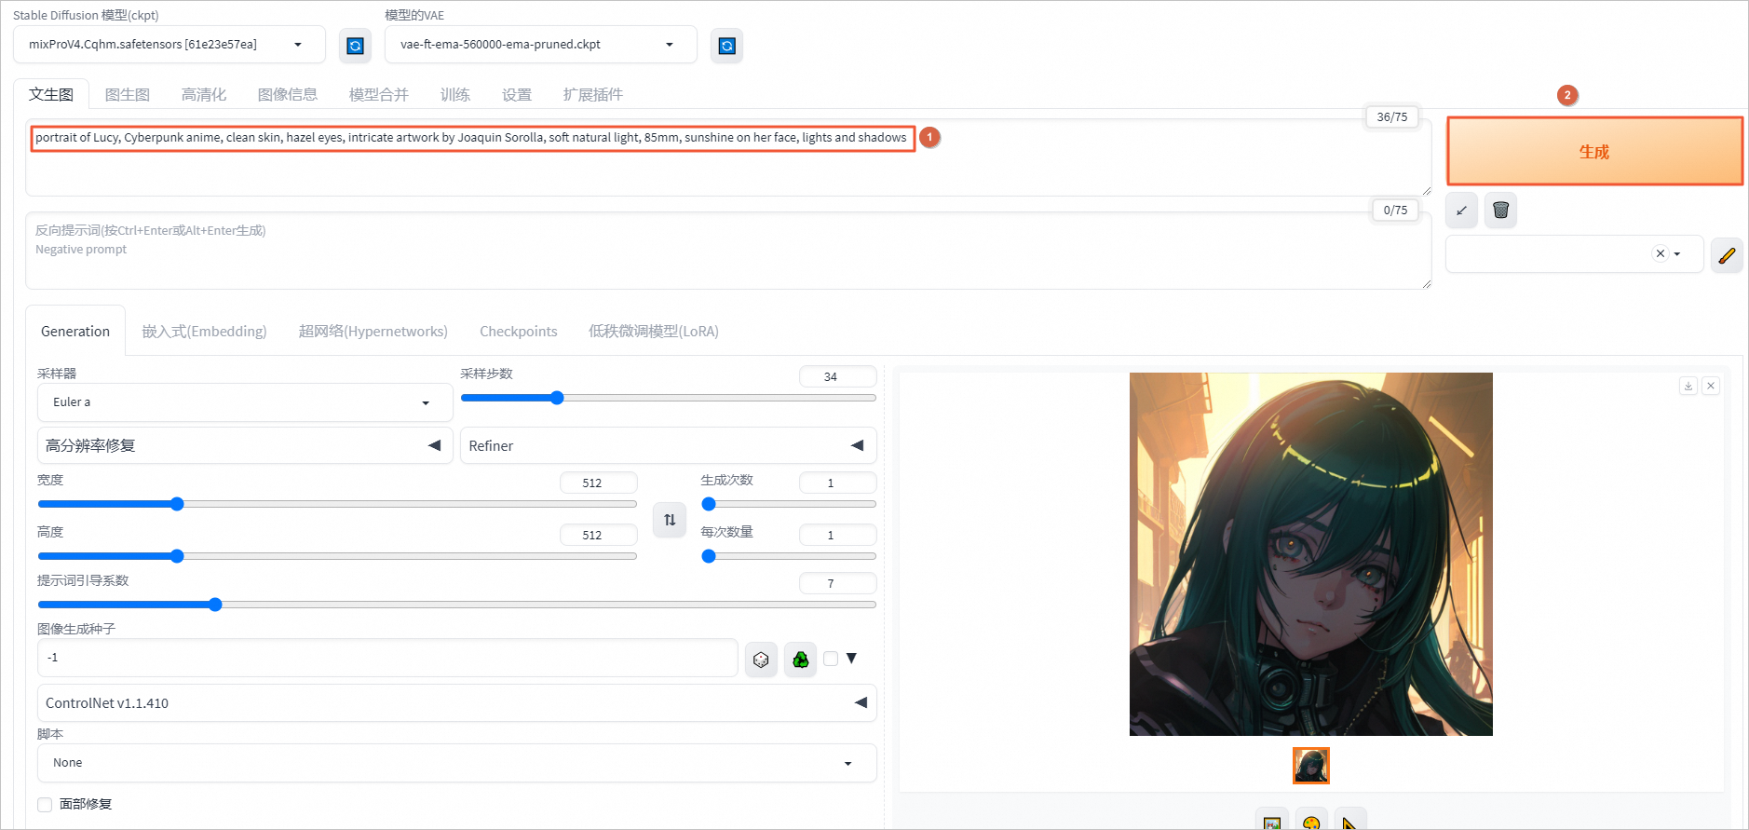This screenshot has width=1749, height=830.
Task: Open the 图像信息 tab
Action: tap(288, 94)
